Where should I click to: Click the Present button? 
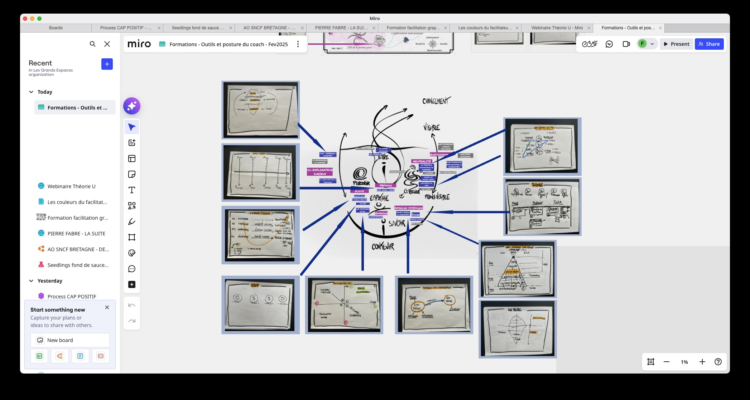click(x=676, y=44)
